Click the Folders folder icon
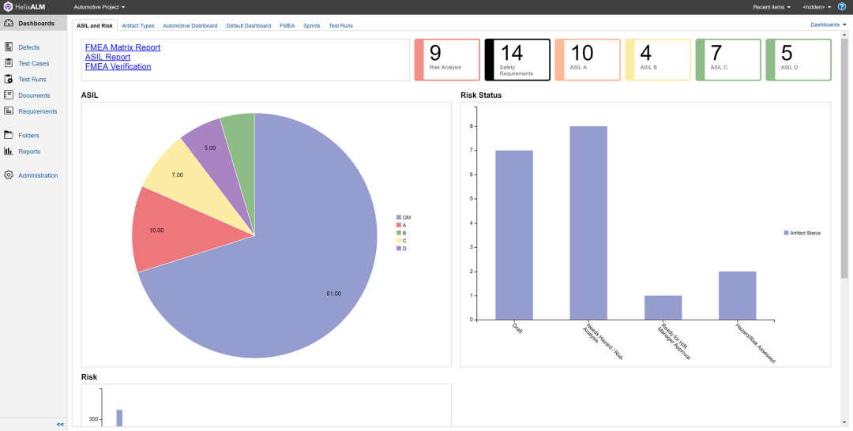The width and height of the screenshot is (853, 431). click(x=8, y=135)
